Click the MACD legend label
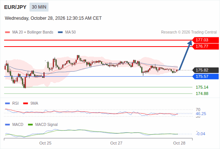Viewport: 220px width, 149px height. (x=18, y=125)
